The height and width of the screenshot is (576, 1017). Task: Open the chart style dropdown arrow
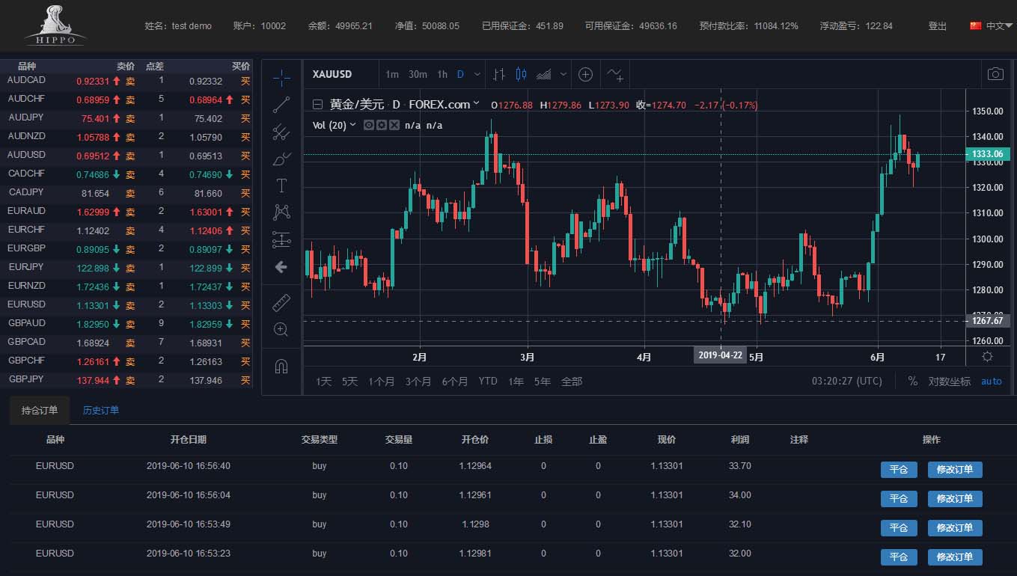click(x=564, y=74)
